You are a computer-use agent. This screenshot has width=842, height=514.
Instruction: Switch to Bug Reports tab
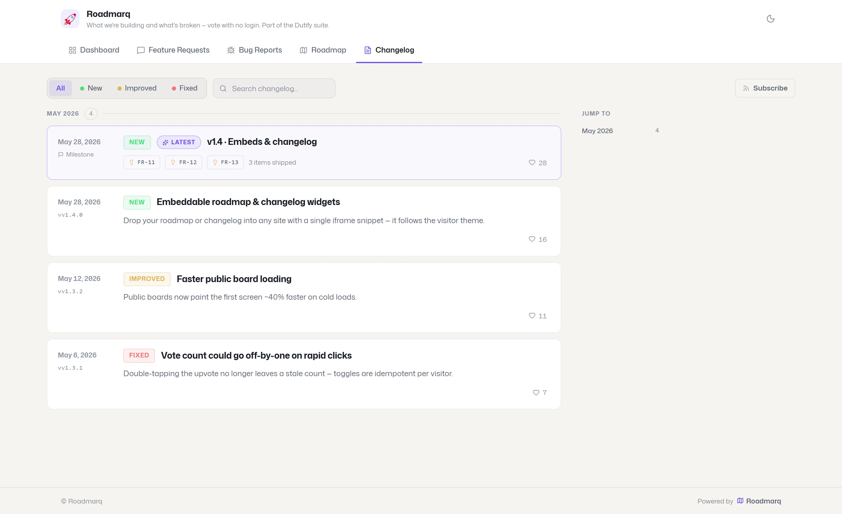255,50
